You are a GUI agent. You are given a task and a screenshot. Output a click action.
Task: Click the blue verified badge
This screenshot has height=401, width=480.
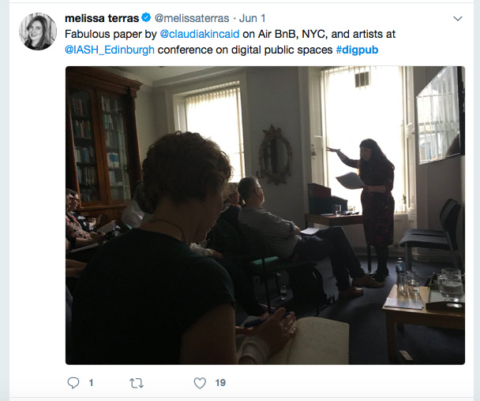pyautogui.click(x=146, y=17)
